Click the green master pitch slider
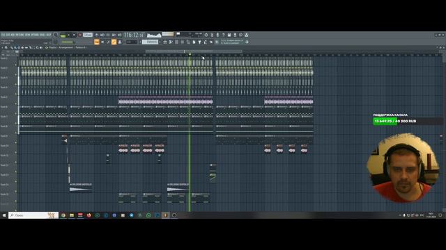Screen dimensions: 446x250 (68, 42)
